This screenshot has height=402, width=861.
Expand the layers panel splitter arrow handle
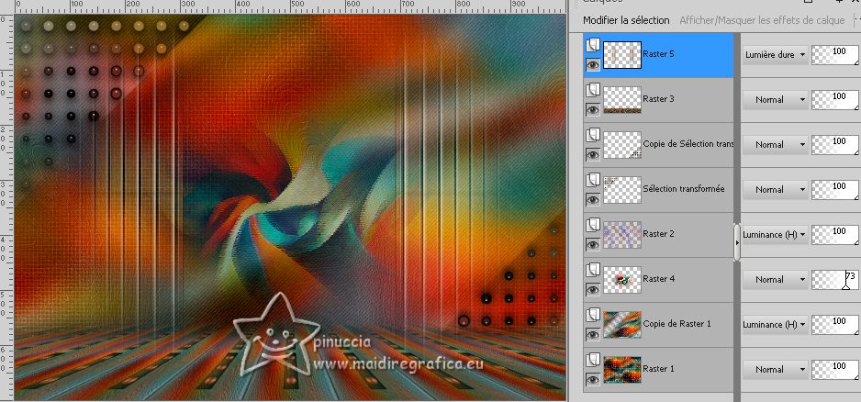(737, 241)
